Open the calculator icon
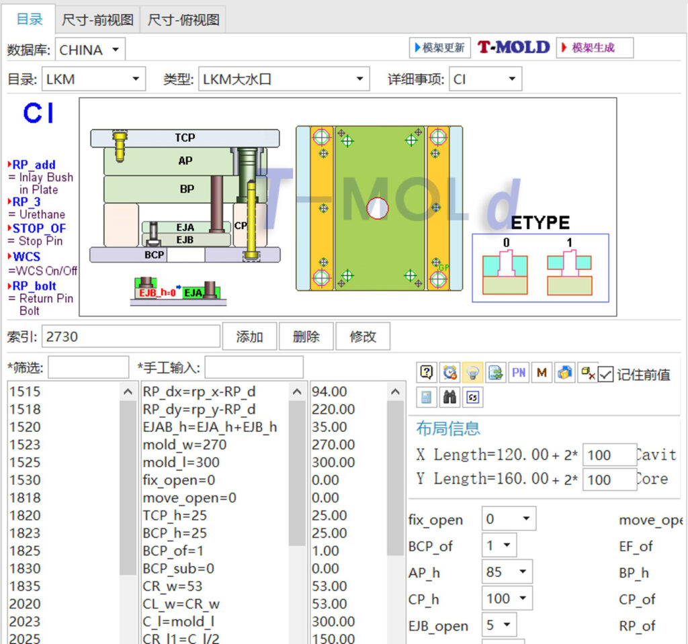Image resolution: width=688 pixels, height=644 pixels. [x=427, y=398]
